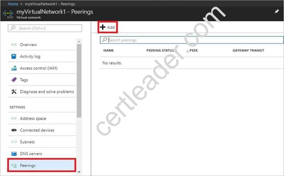Image resolution: width=284 pixels, height=176 pixels.
Task: Sort by PEERING STATUS column header
Action: [160, 50]
